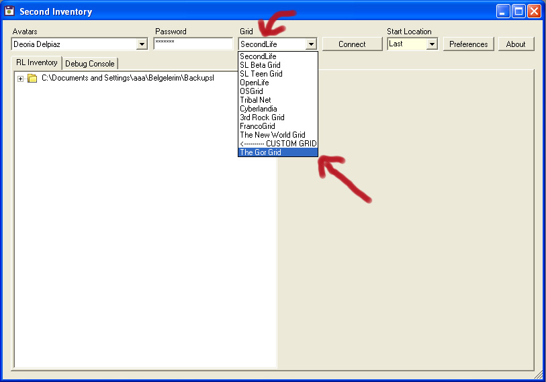Expand the Backups folder tree node
The width and height of the screenshot is (546, 382).
pyautogui.click(x=21, y=79)
